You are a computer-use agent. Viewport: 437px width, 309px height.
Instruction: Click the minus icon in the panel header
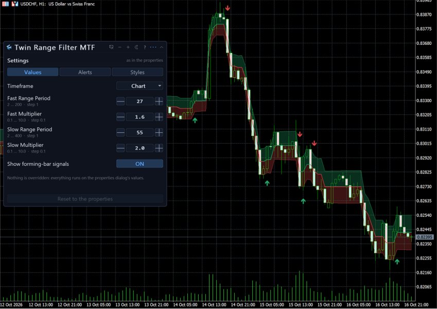(x=120, y=47)
